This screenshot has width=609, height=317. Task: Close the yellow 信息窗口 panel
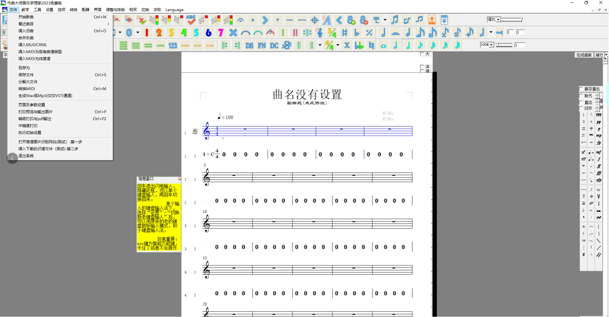click(180, 178)
